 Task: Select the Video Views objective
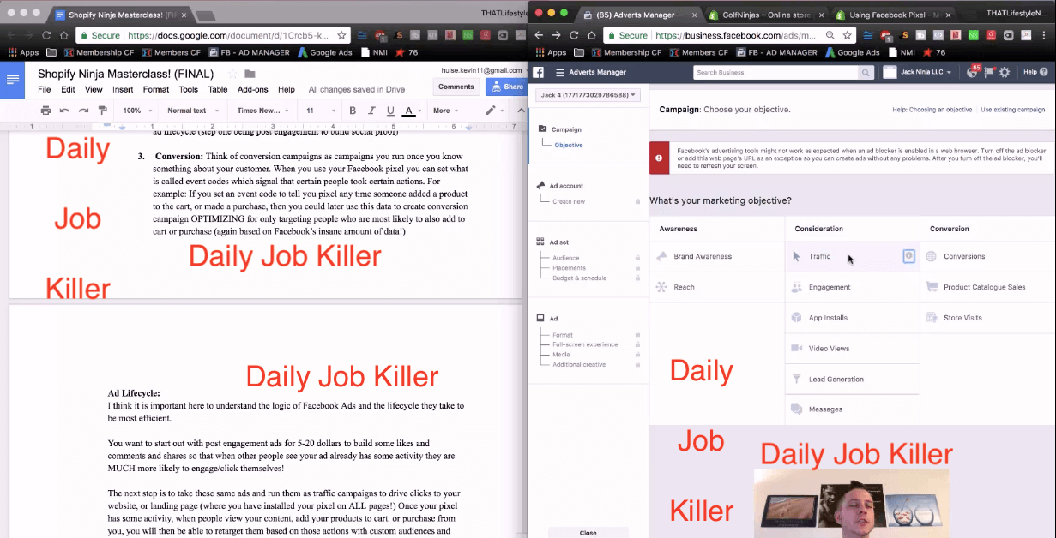(852, 349)
